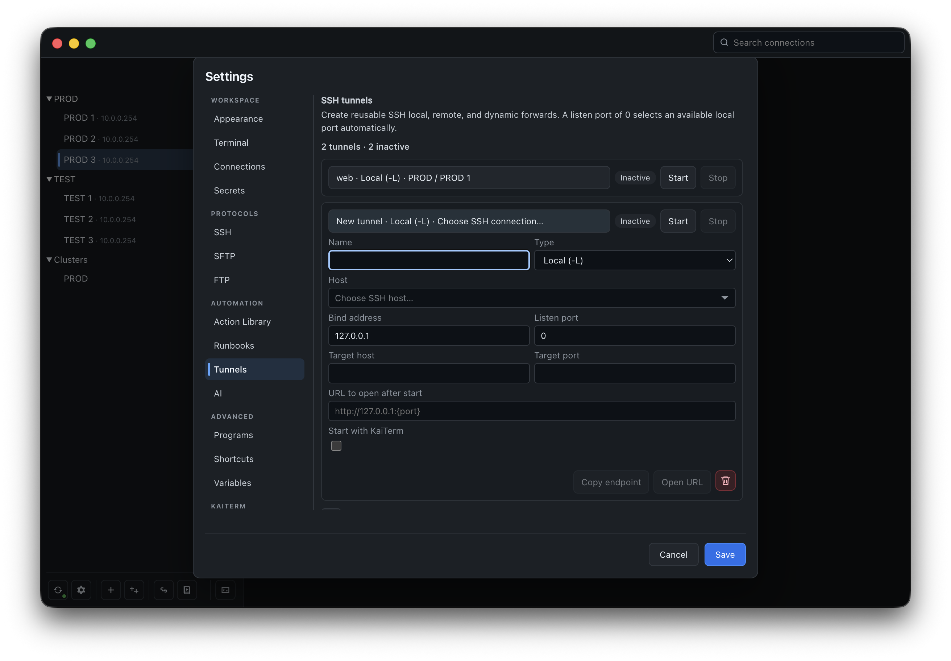Click the Target port input field
The width and height of the screenshot is (951, 661).
[x=635, y=373]
